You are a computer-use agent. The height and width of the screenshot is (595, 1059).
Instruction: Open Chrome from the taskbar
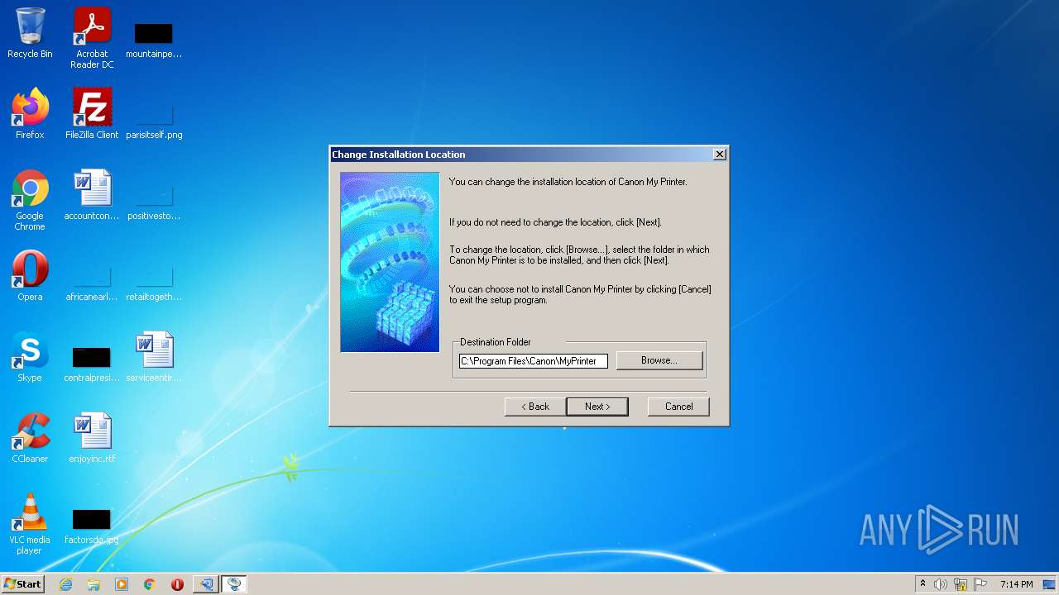(x=150, y=584)
